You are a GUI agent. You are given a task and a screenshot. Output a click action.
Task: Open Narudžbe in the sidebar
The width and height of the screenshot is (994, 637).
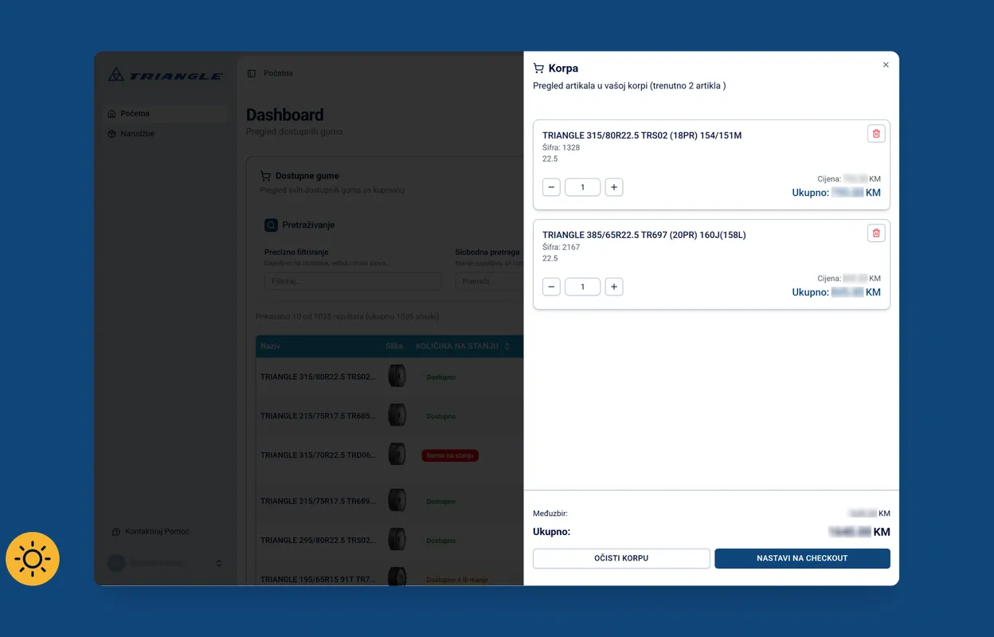166,134
